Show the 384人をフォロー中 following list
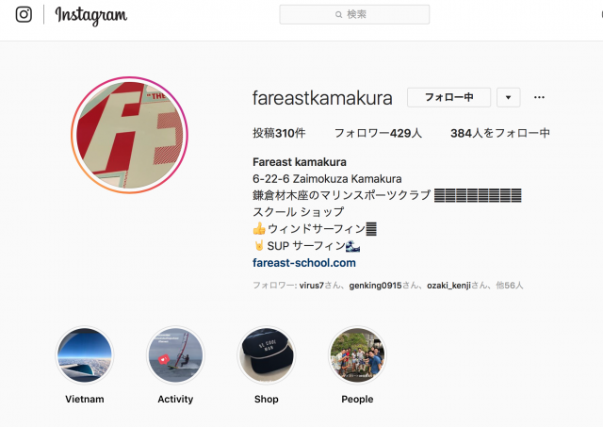The height and width of the screenshot is (427, 603). pyautogui.click(x=500, y=133)
